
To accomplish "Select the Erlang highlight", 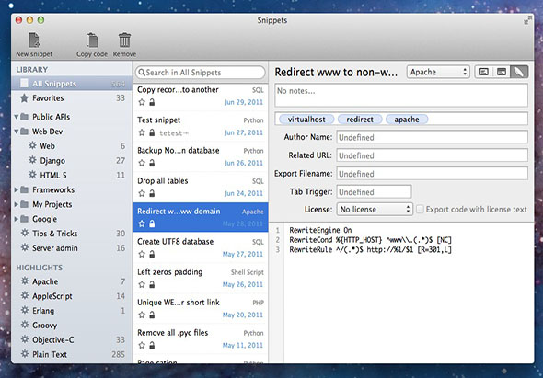I will pos(72,311).
